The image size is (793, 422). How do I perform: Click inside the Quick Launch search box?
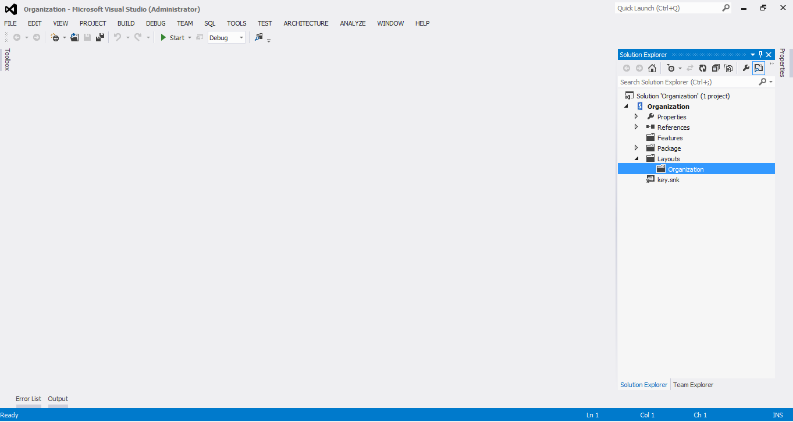click(669, 8)
